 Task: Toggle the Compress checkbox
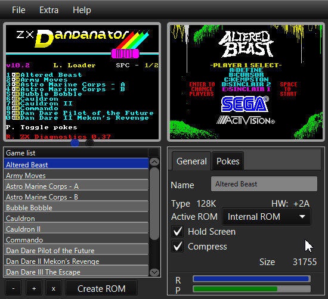pos(178,247)
